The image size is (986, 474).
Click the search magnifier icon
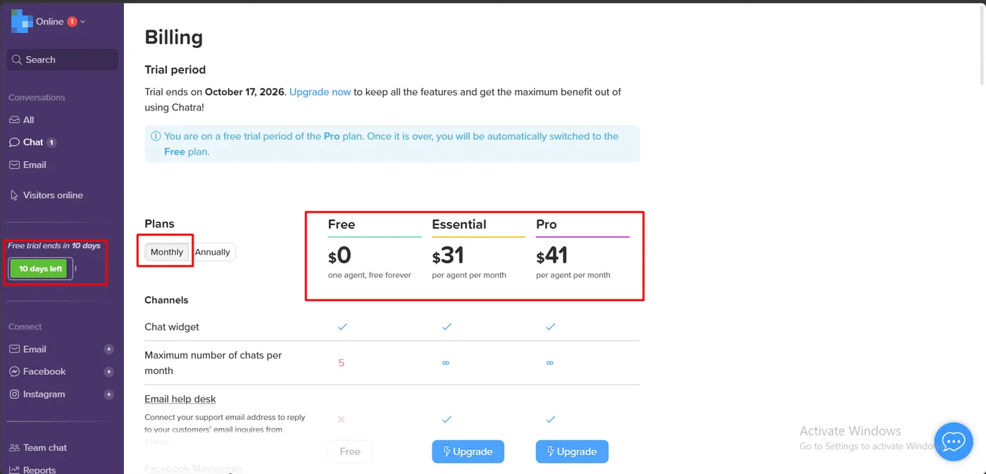(18, 60)
